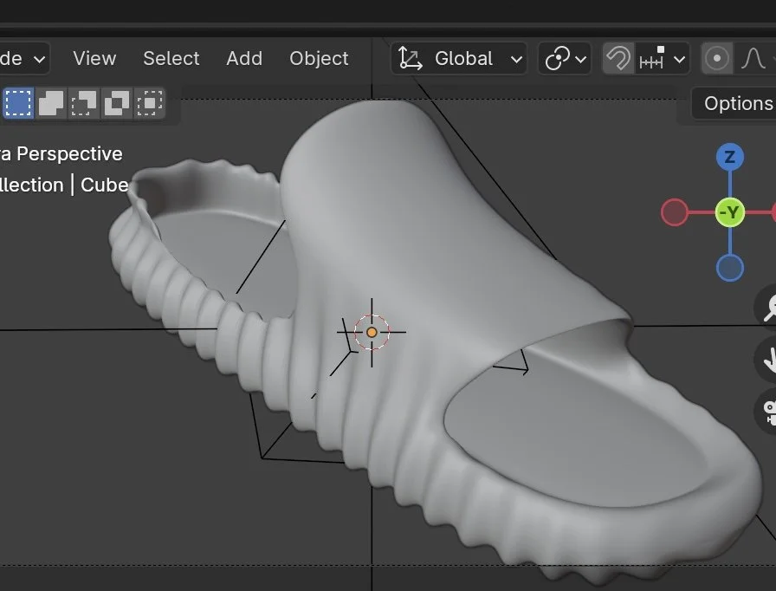Select the intersect selection mode
Image resolution: width=776 pixels, height=591 pixels.
(x=149, y=103)
